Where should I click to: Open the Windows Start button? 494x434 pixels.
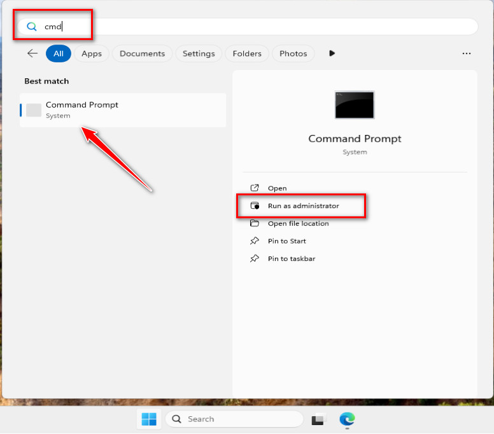[149, 419]
